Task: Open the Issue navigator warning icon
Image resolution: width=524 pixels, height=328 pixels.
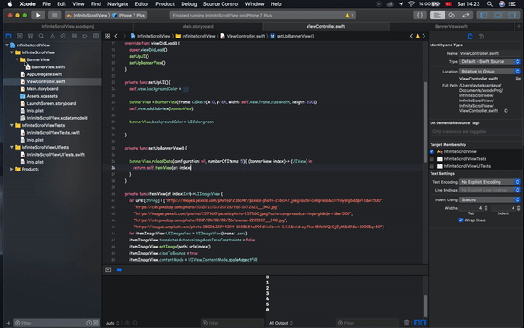Action: point(52,36)
